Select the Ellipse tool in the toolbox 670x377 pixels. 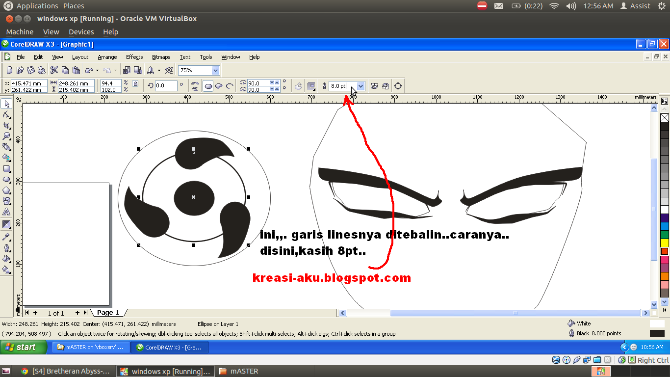click(6, 179)
